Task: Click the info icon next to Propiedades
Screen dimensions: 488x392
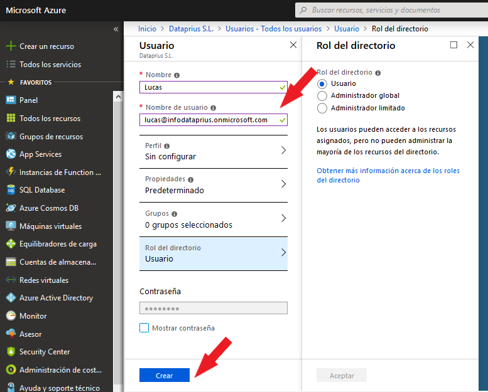Action: click(x=191, y=179)
